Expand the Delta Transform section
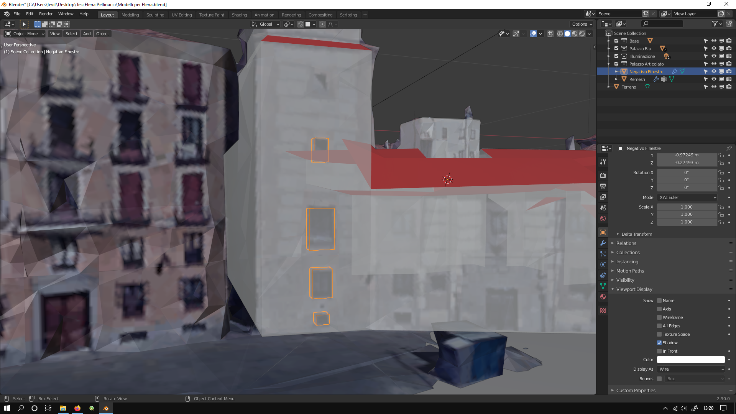 [x=637, y=234]
